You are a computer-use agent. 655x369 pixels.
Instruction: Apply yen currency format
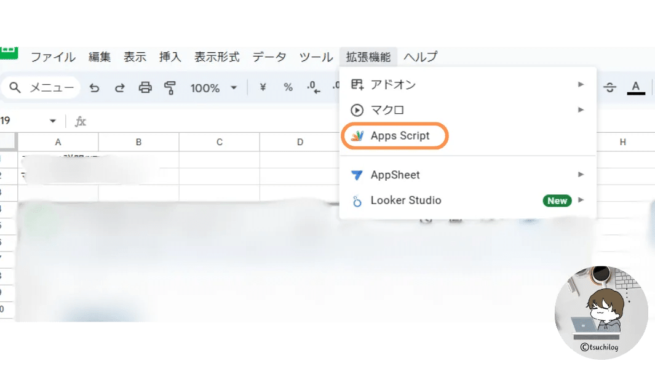(x=263, y=87)
